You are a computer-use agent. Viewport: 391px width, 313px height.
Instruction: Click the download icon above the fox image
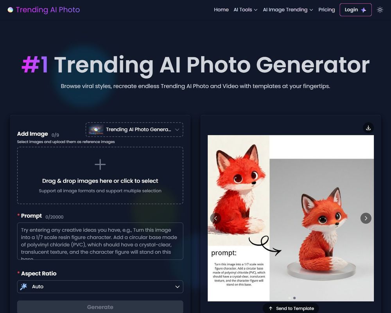click(368, 128)
